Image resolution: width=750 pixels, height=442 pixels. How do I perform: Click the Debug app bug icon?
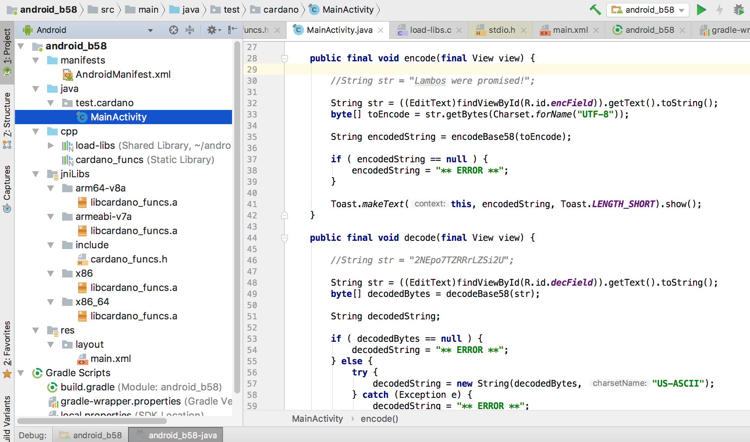(x=738, y=10)
